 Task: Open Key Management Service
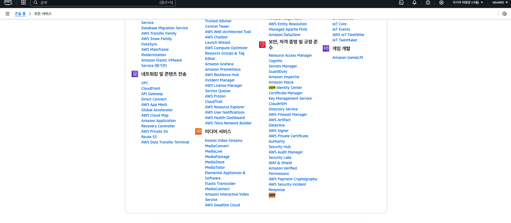(290, 98)
